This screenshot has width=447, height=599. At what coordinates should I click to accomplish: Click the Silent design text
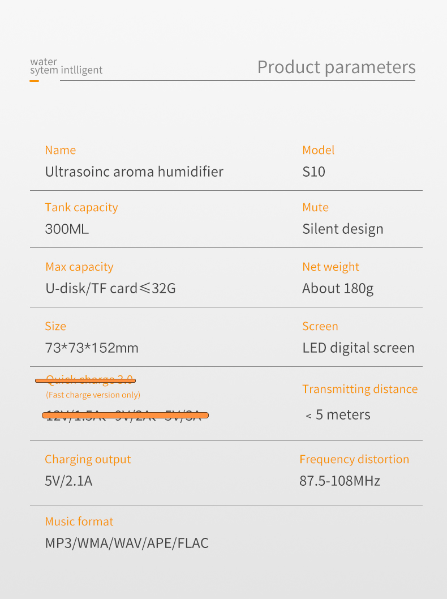[x=343, y=229]
